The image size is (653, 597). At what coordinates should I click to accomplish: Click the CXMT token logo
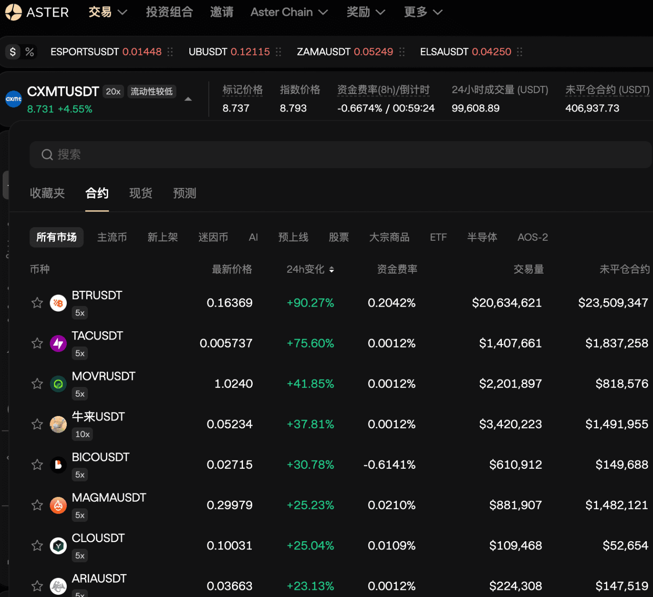[14, 99]
